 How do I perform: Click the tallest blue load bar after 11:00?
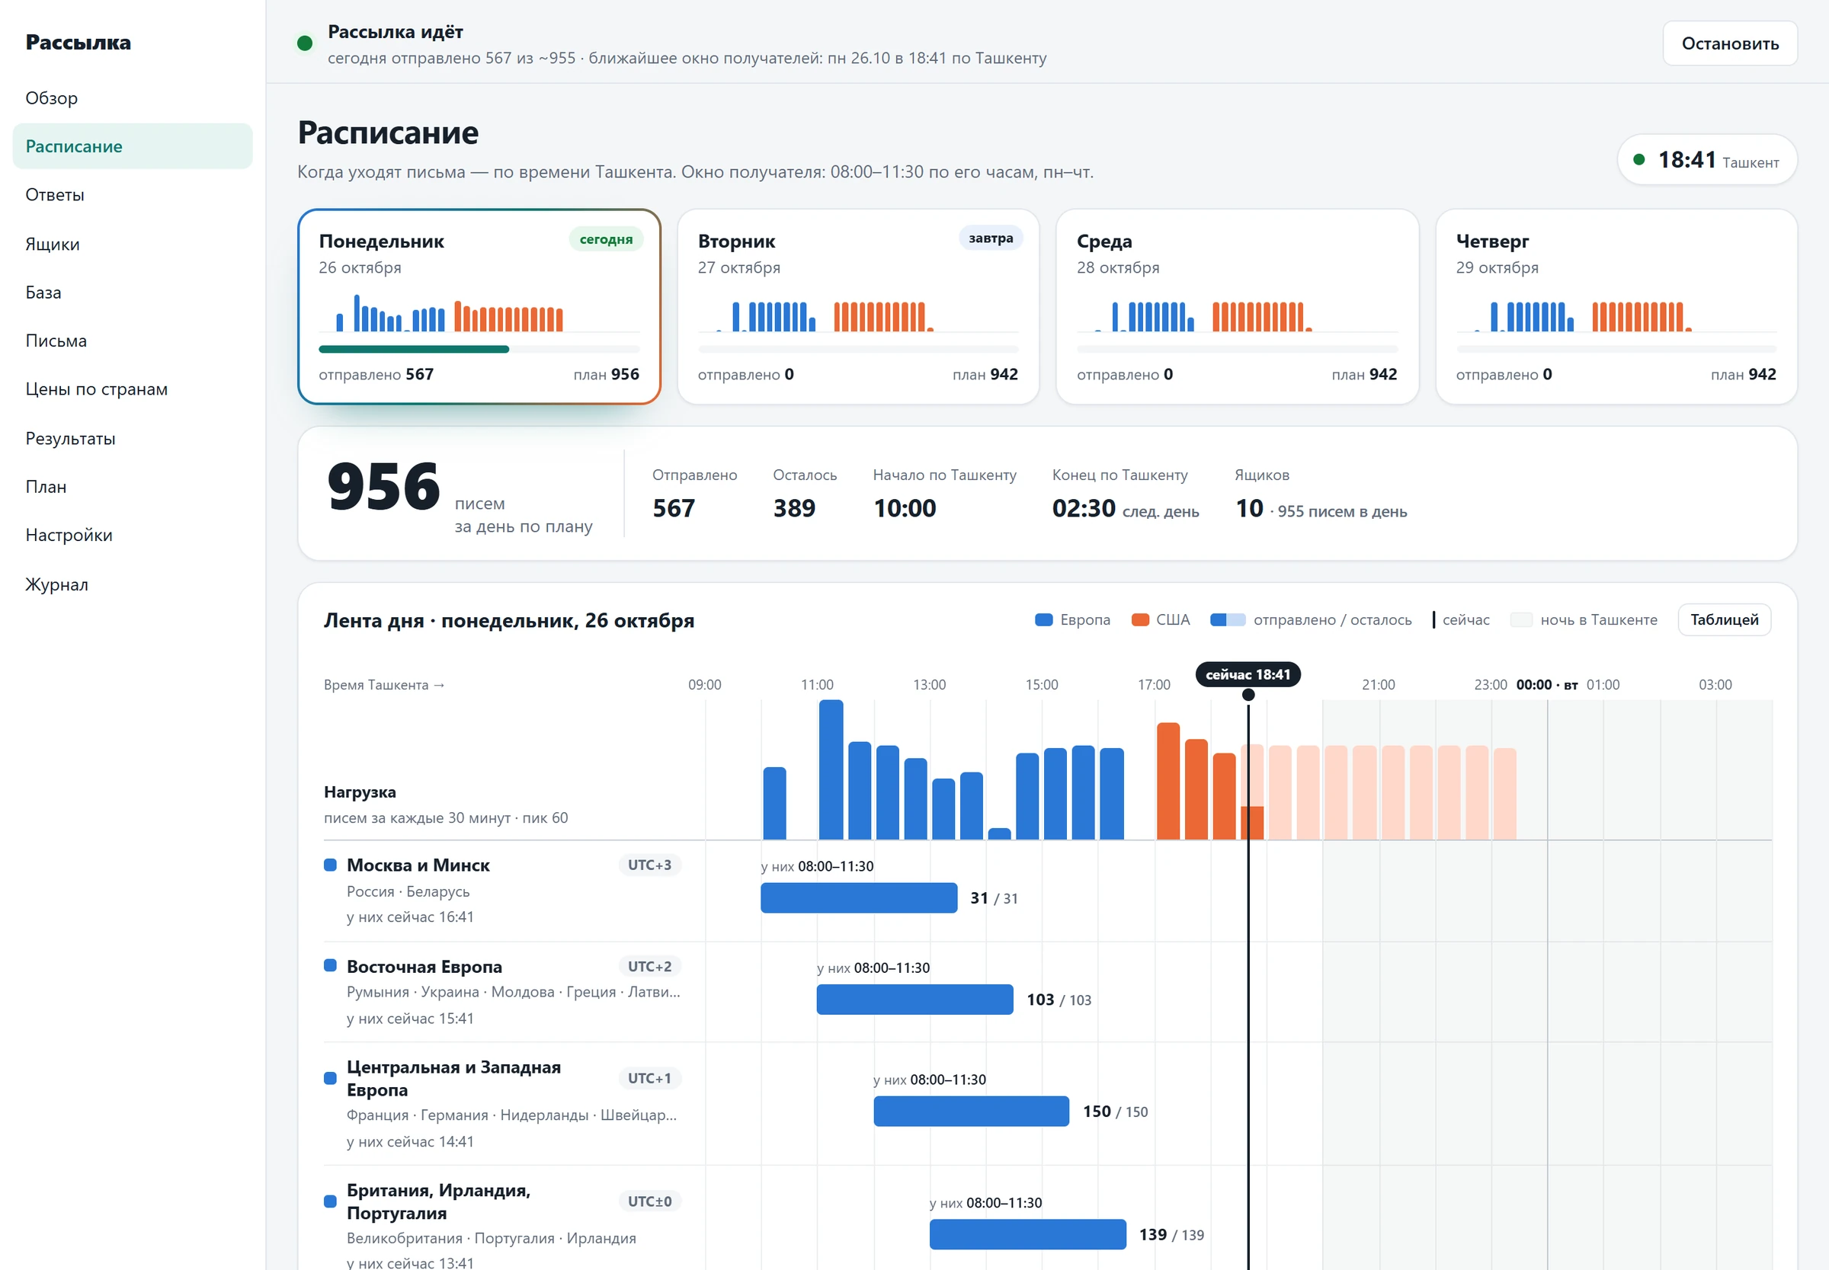831,770
